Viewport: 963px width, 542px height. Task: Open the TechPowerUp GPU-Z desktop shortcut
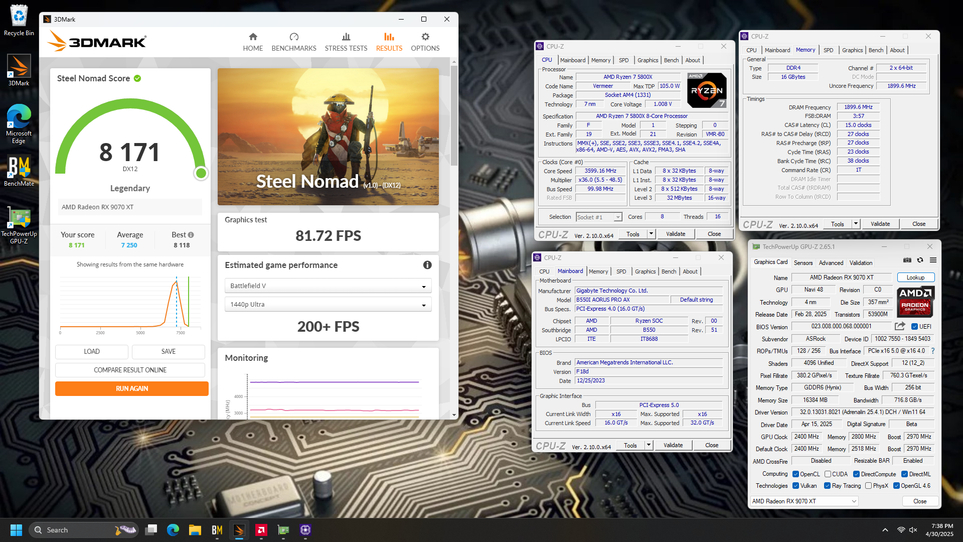[x=19, y=226]
